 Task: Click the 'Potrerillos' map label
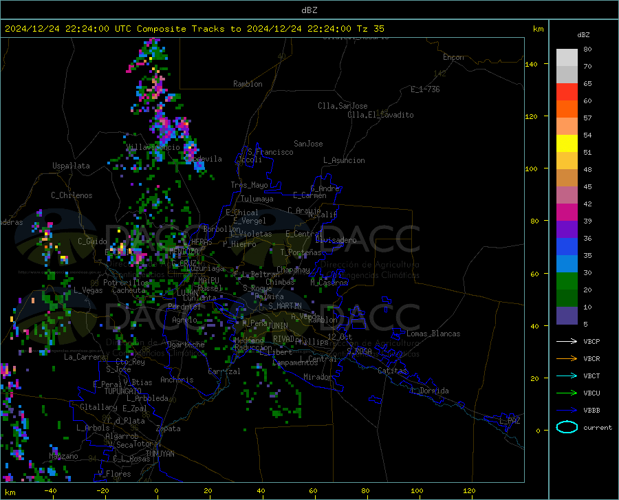[126, 283]
